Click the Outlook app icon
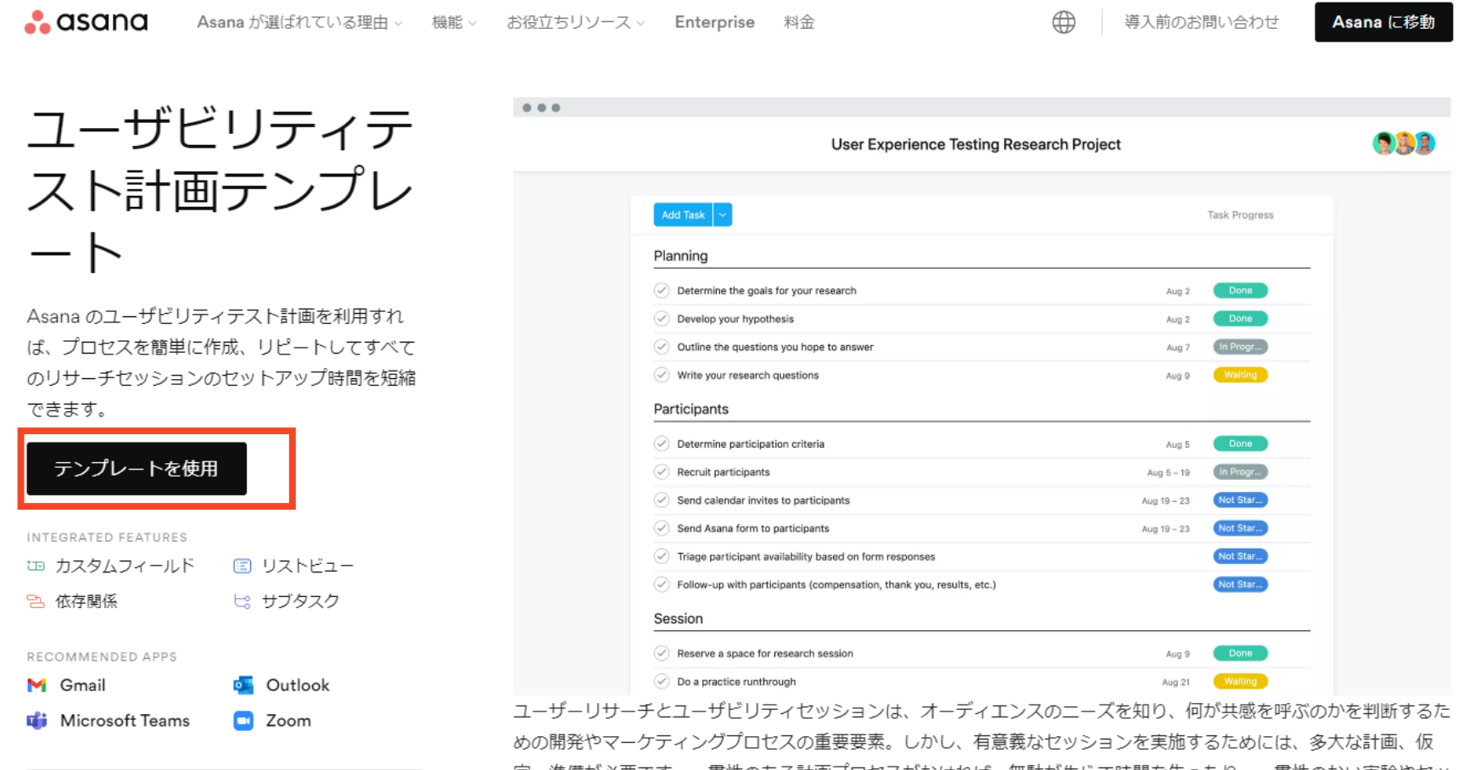1458x770 pixels. [x=243, y=685]
